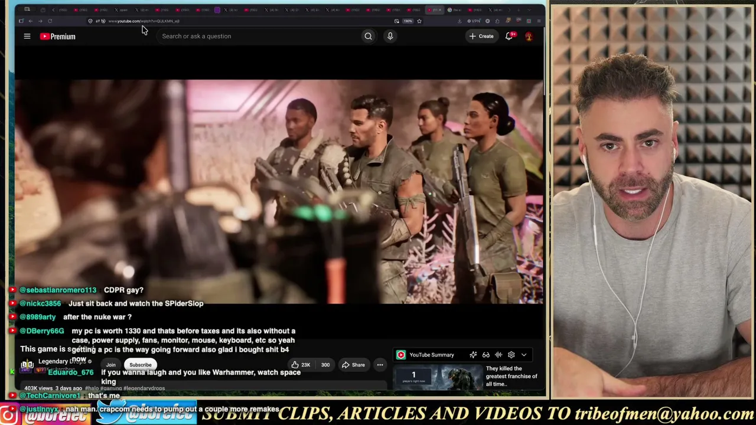Toggle the VPN button in the toolbar
The height and width of the screenshot is (425, 756).
(474, 21)
